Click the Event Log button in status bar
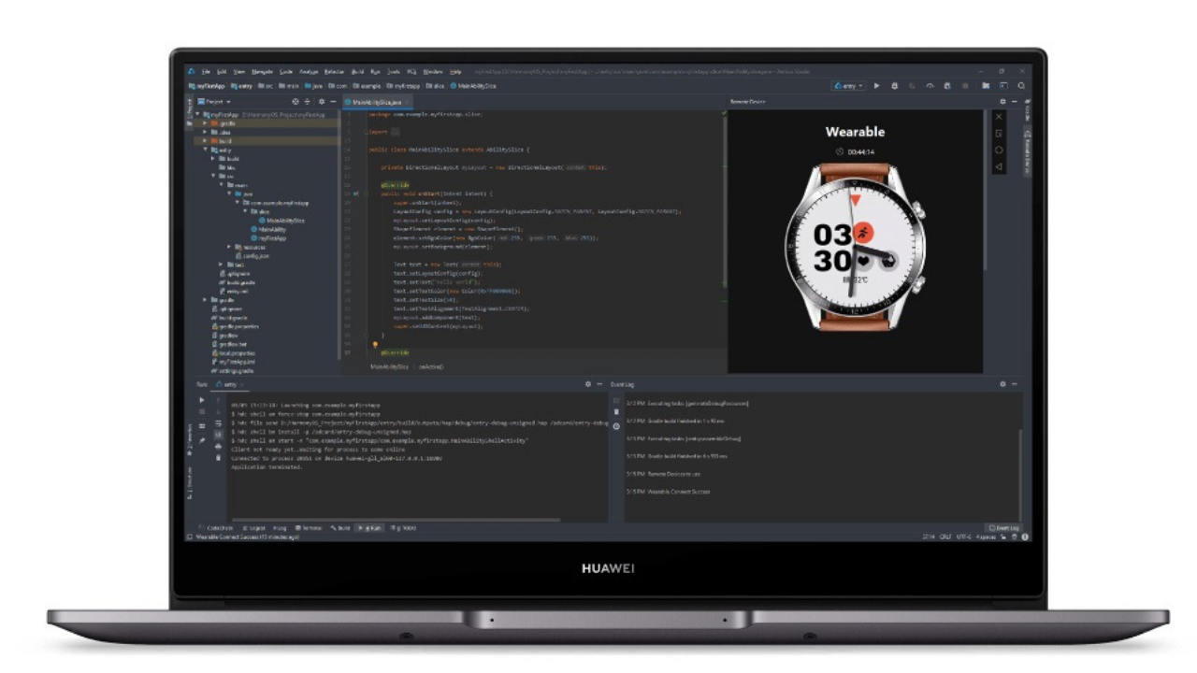The width and height of the screenshot is (1197, 673). [x=1003, y=528]
